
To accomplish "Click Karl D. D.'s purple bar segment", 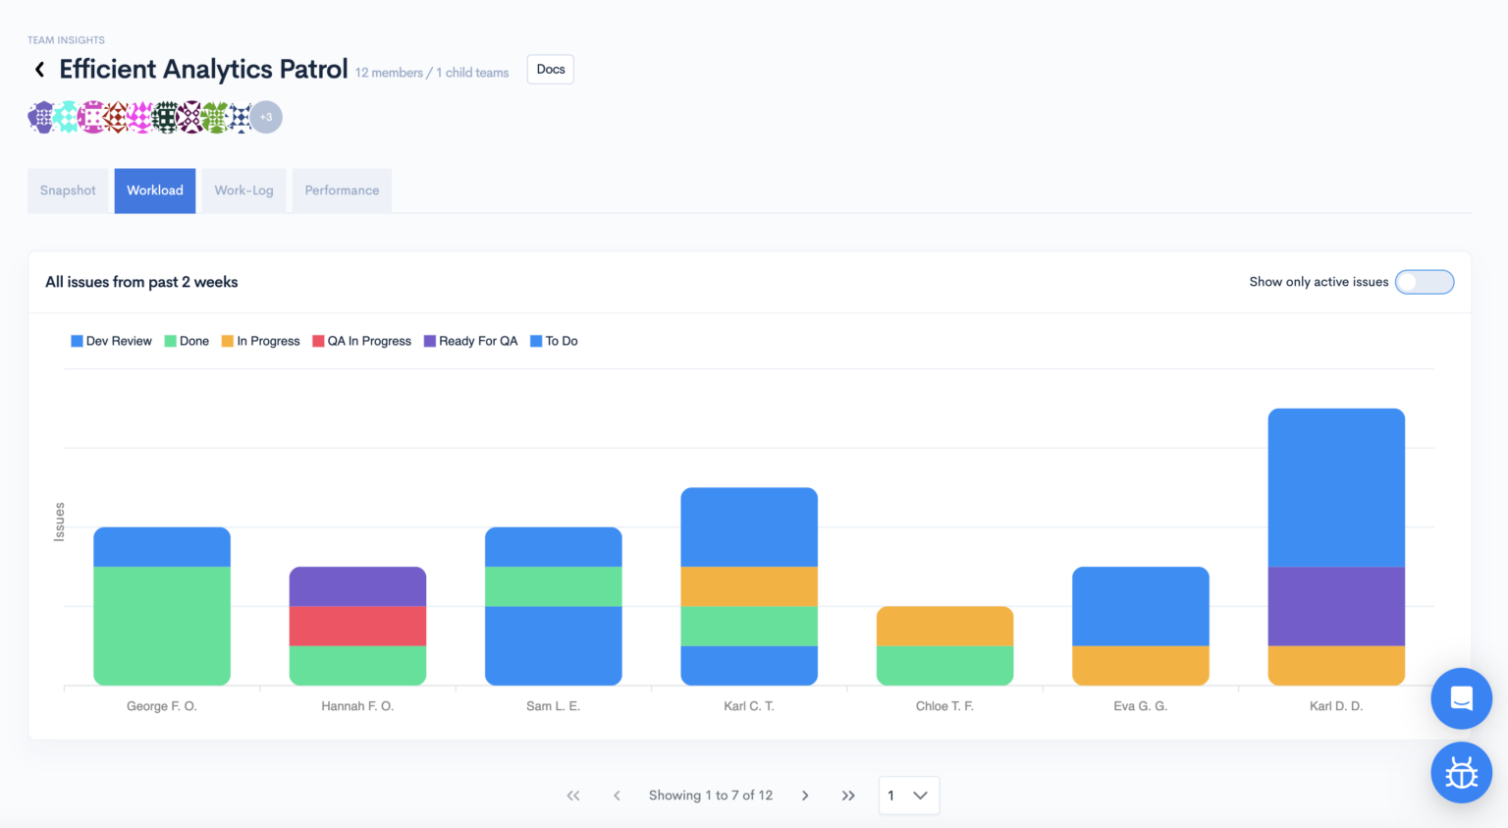I will 1335,606.
